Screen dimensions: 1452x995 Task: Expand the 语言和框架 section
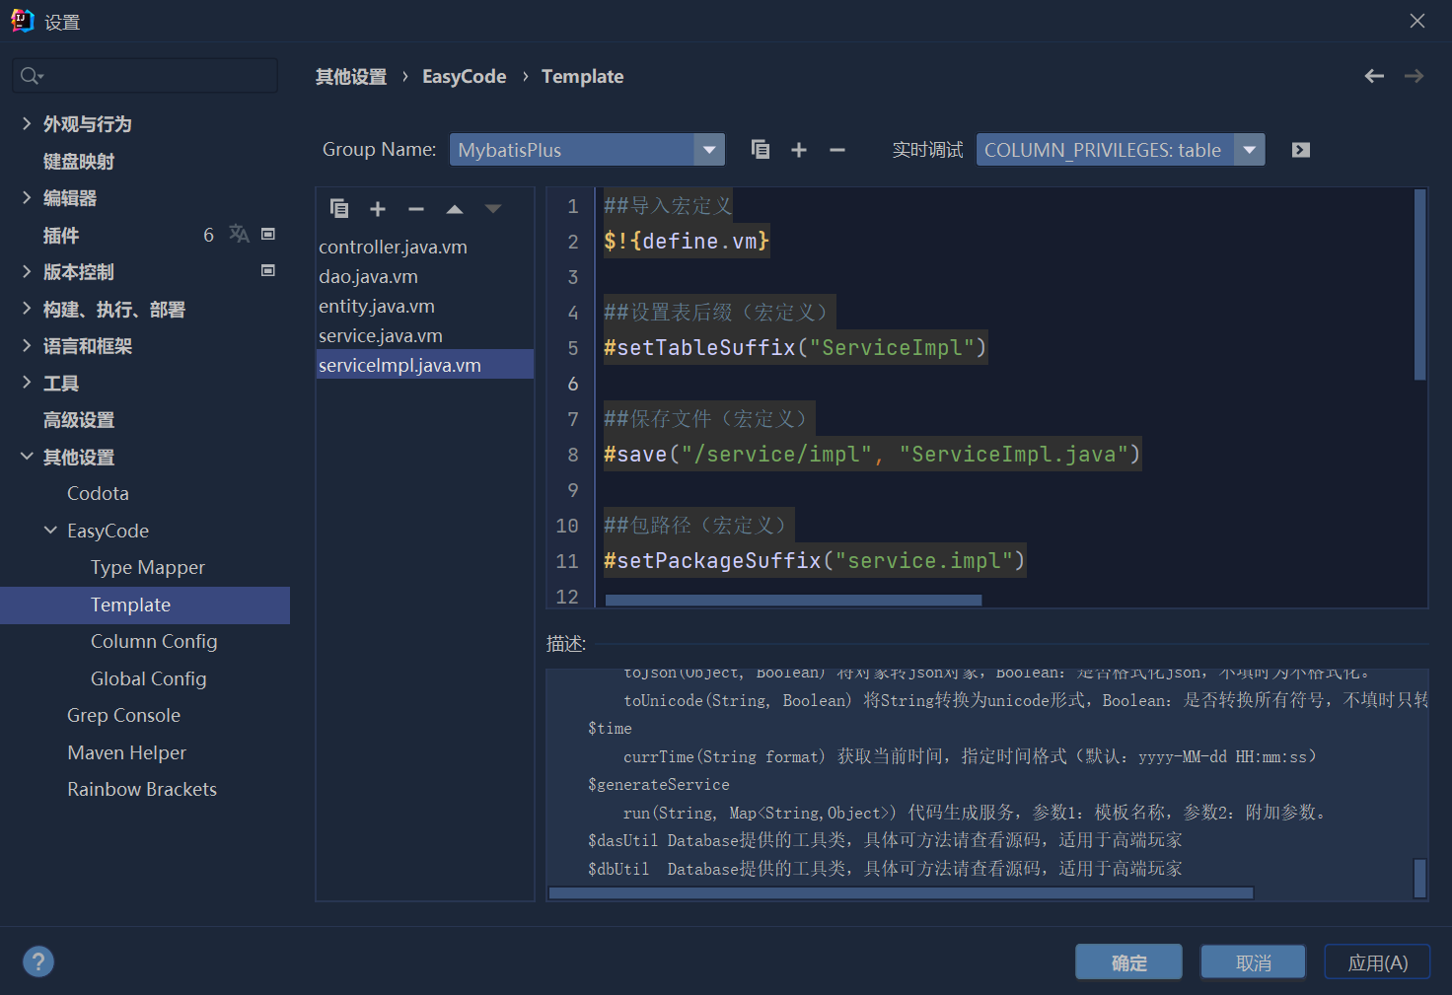pyautogui.click(x=27, y=345)
